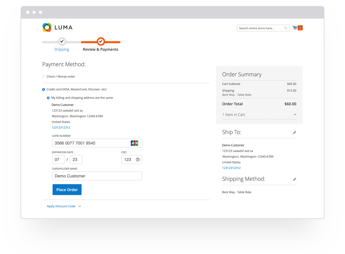Edit Ship To address via pencil icon
This screenshot has width=345, height=254.
[x=294, y=132]
